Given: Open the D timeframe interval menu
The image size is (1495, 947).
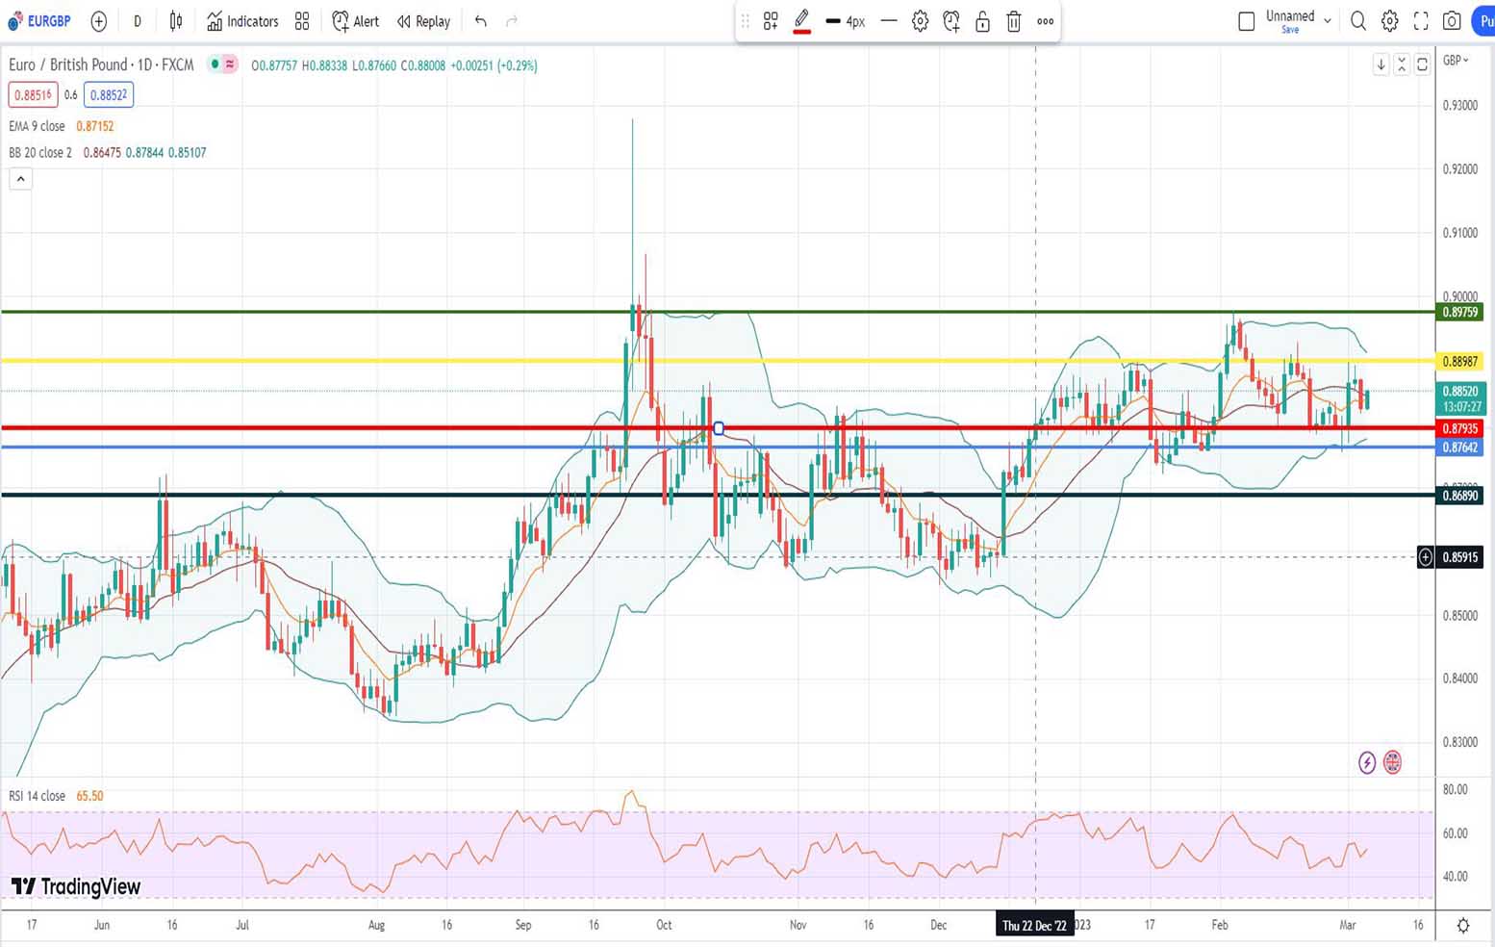Looking at the screenshot, I should pyautogui.click(x=138, y=21).
